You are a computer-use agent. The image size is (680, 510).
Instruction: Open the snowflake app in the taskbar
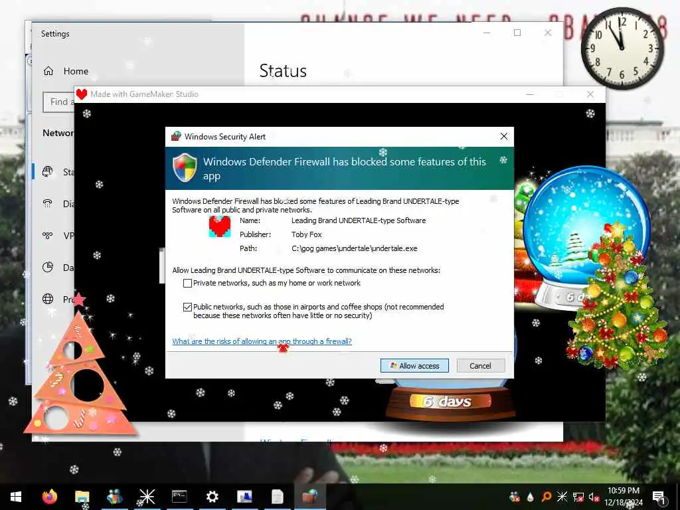tap(147, 497)
